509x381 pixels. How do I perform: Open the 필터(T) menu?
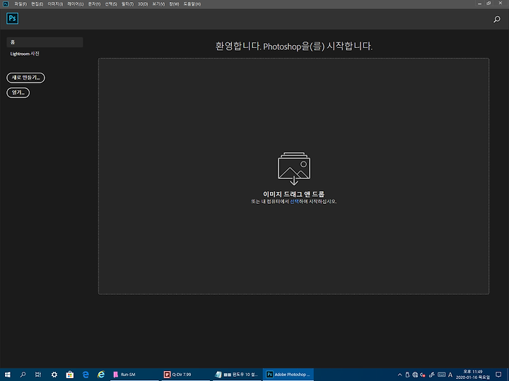pyautogui.click(x=127, y=4)
